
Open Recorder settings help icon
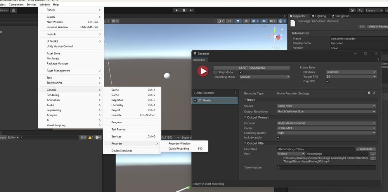(369, 93)
